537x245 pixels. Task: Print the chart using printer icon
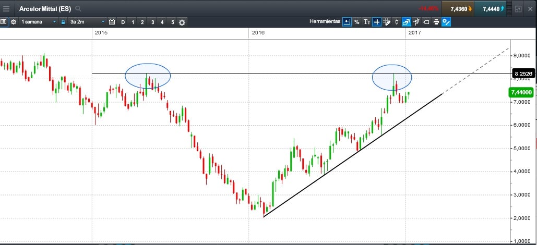coord(436,22)
